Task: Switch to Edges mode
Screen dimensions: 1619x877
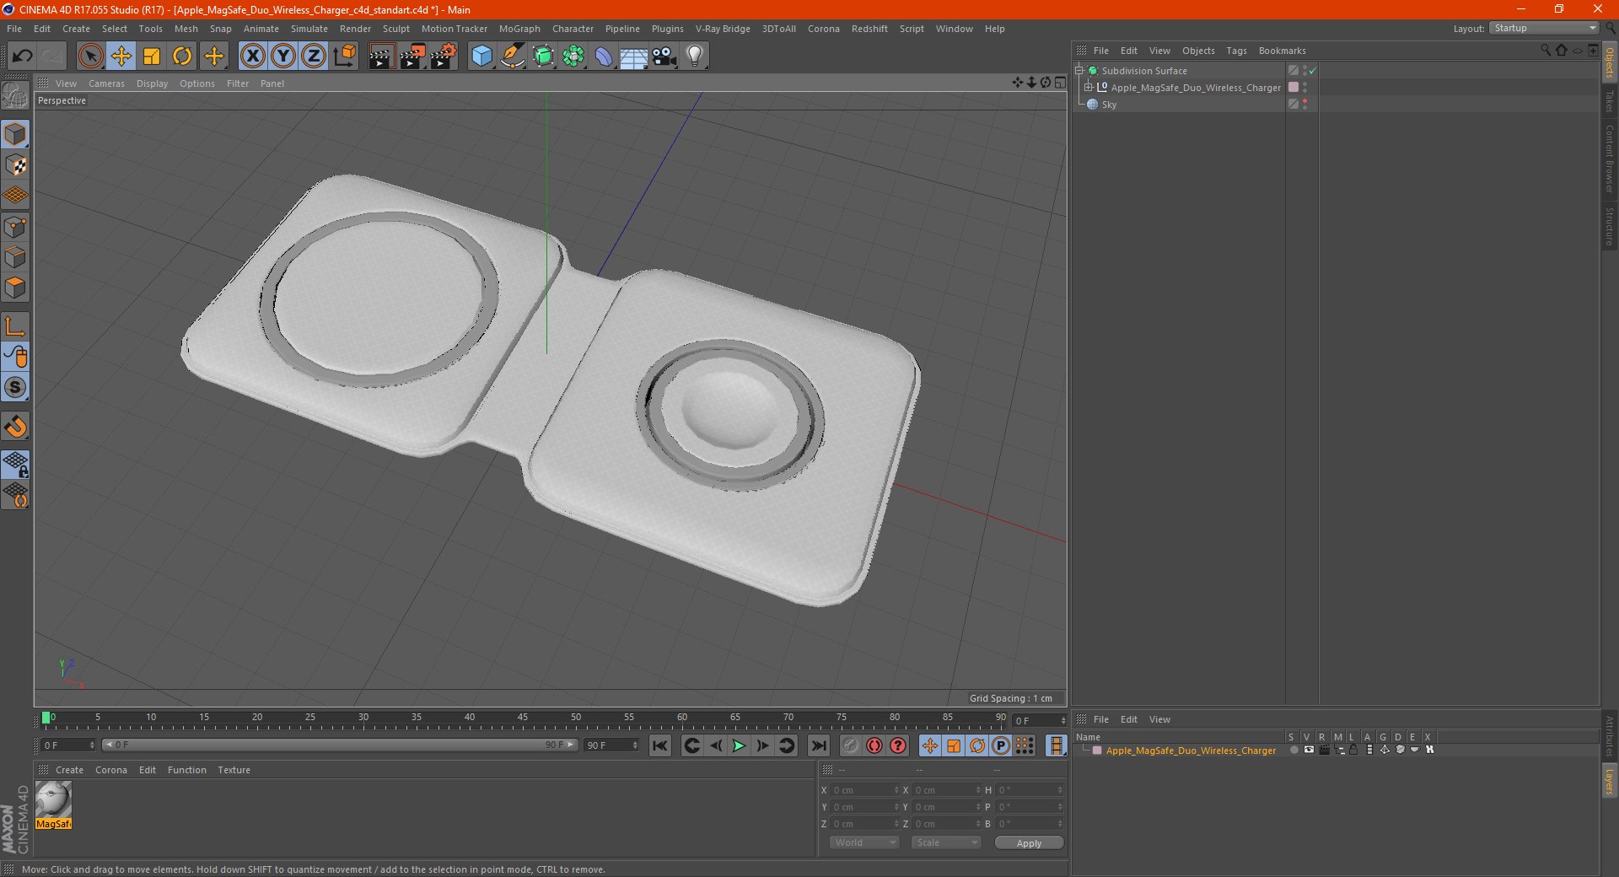Action: coord(15,257)
